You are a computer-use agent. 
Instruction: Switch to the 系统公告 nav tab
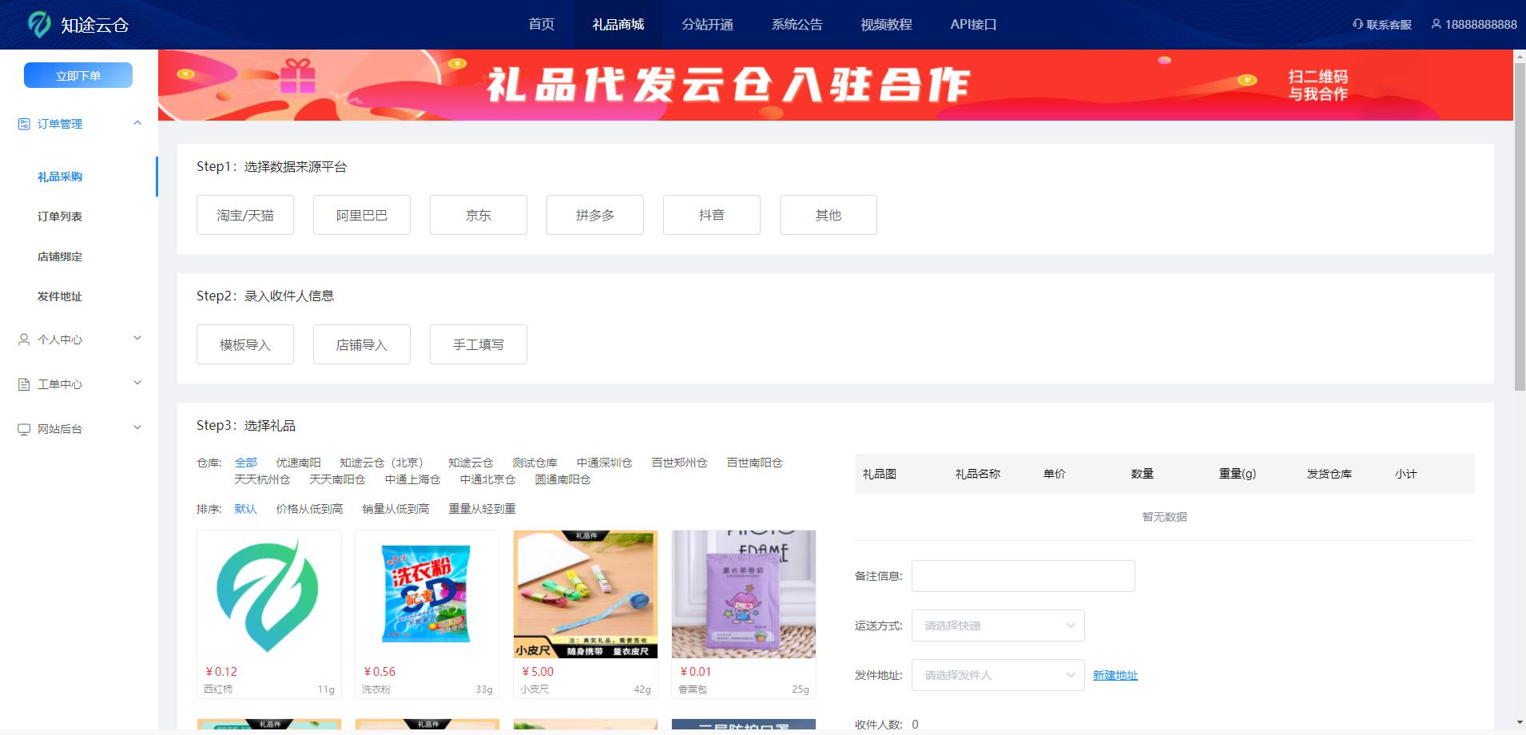(x=797, y=24)
